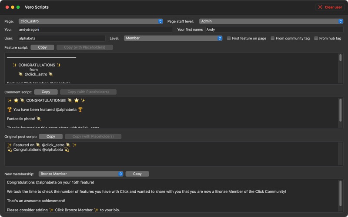Check the From hub tag checkbox
348x217 pixels.
(x=316, y=38)
